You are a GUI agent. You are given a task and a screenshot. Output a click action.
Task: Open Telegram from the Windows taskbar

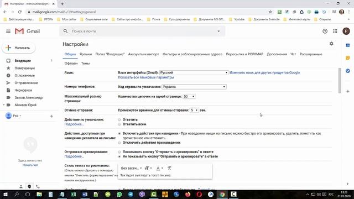pyautogui.click(x=131, y=194)
